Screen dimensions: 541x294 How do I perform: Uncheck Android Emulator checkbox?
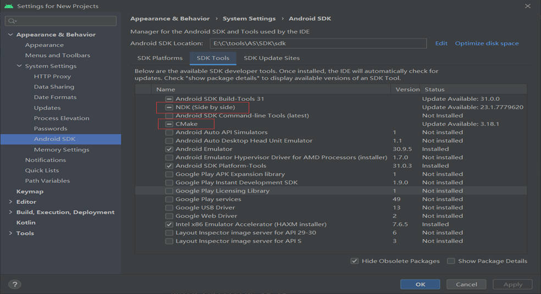tap(169, 149)
